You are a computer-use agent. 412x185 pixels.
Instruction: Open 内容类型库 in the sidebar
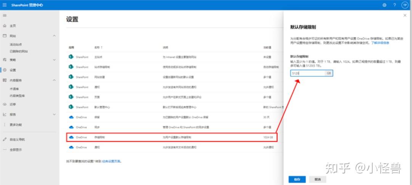pos(17,96)
